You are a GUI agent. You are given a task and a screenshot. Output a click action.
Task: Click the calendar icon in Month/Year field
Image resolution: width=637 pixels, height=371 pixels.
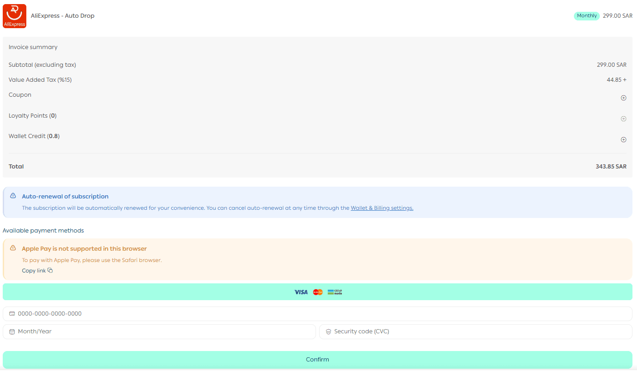click(12, 332)
